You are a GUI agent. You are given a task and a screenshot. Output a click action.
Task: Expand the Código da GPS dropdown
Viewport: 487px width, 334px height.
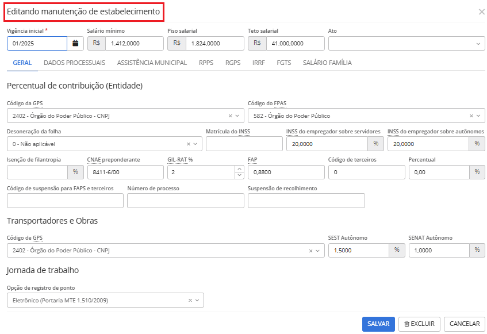click(237, 116)
